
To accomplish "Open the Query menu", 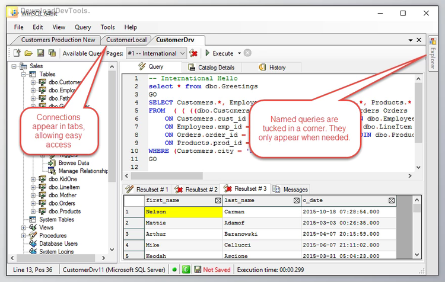I will point(83,27).
